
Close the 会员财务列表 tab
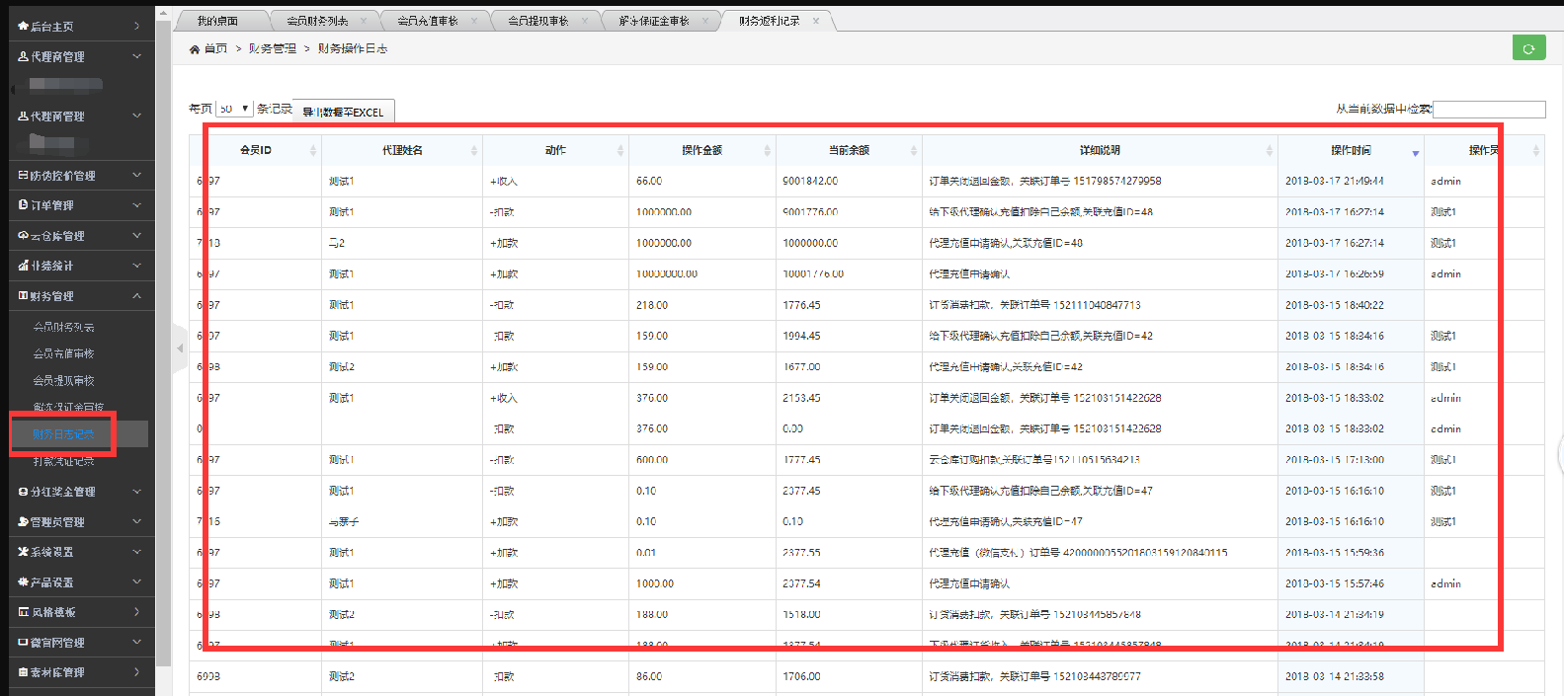pos(364,21)
